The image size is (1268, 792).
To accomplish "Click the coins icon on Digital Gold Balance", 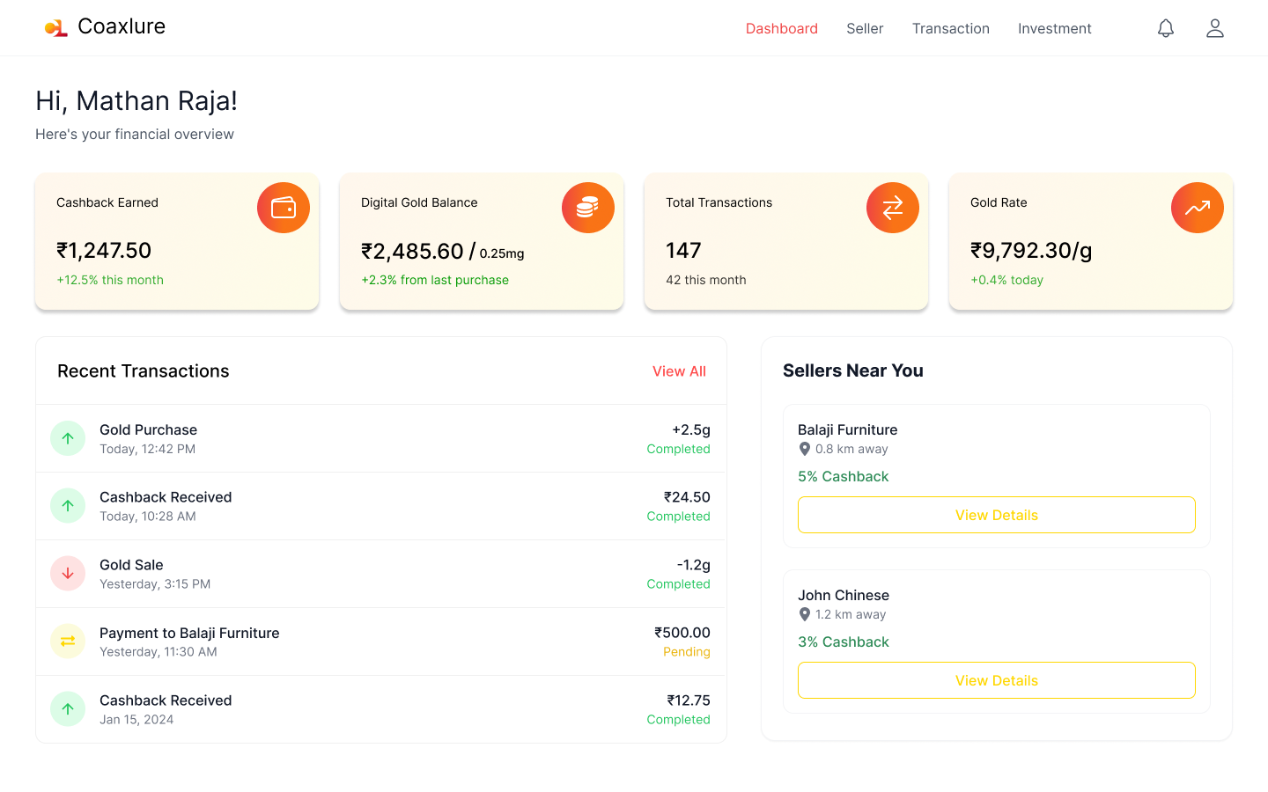I will pyautogui.click(x=587, y=208).
